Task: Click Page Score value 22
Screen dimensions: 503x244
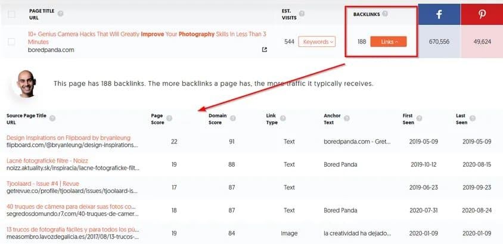Action: (x=174, y=142)
